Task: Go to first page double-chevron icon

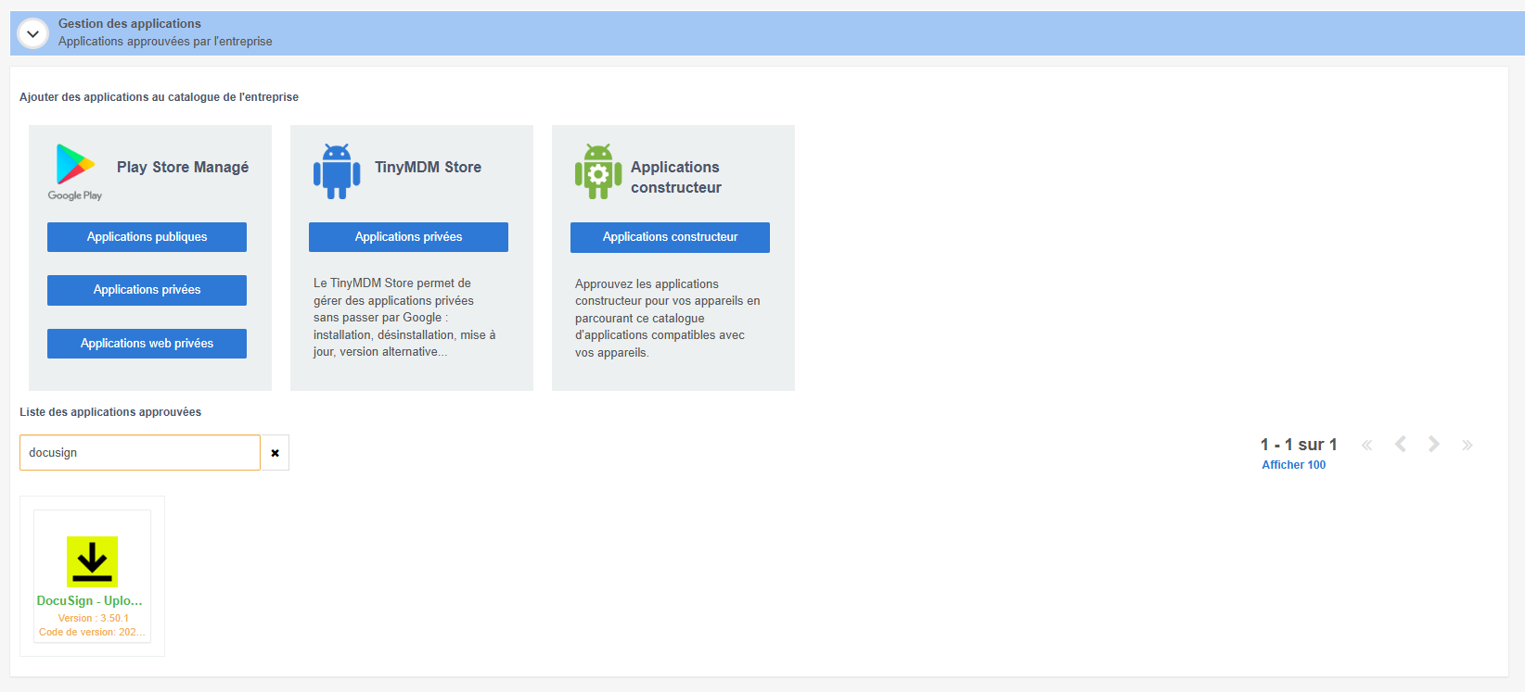Action: tap(1366, 446)
